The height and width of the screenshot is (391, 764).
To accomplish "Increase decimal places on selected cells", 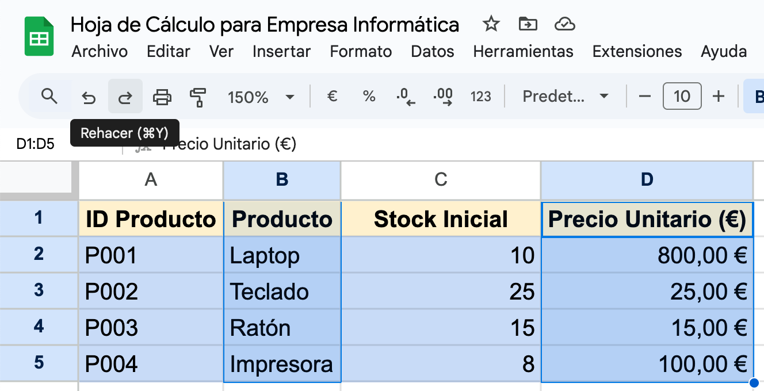I will click(x=443, y=96).
